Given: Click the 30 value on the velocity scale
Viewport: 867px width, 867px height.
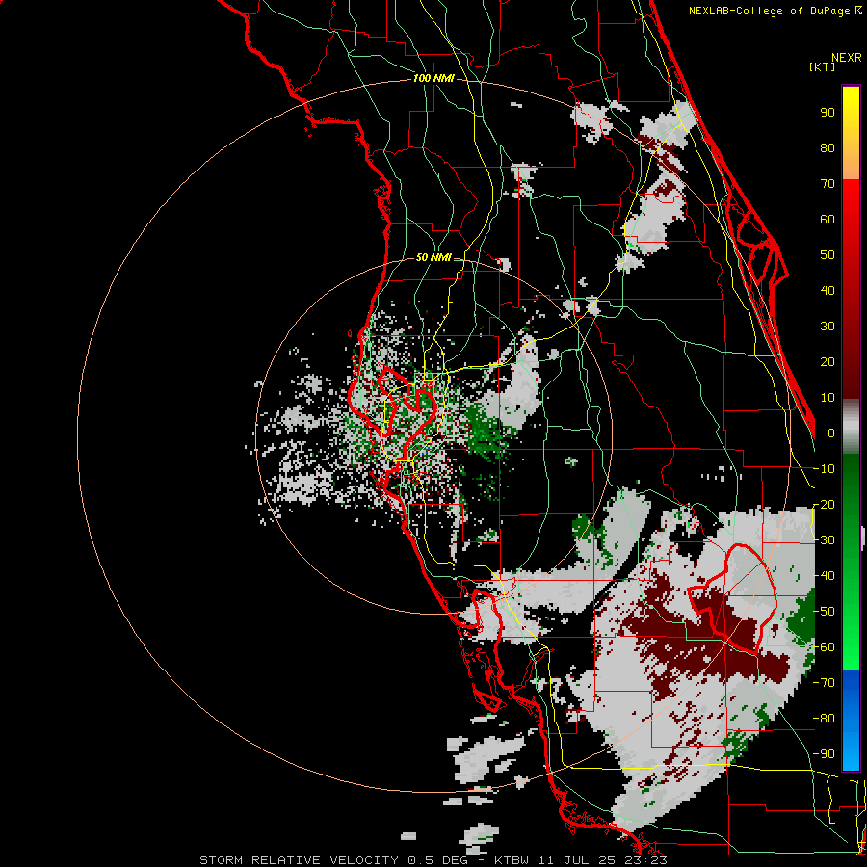Looking at the screenshot, I should (x=828, y=327).
